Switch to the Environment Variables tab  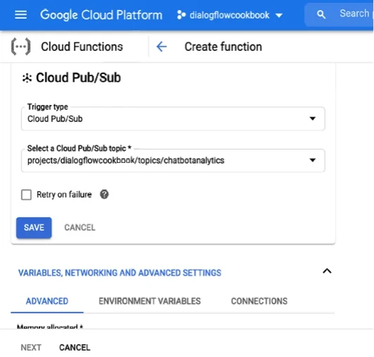click(x=149, y=301)
